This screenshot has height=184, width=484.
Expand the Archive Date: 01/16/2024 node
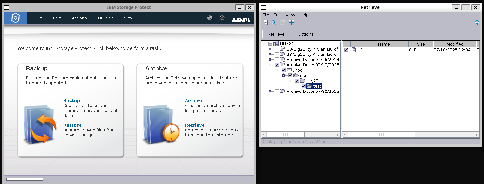[270, 59]
